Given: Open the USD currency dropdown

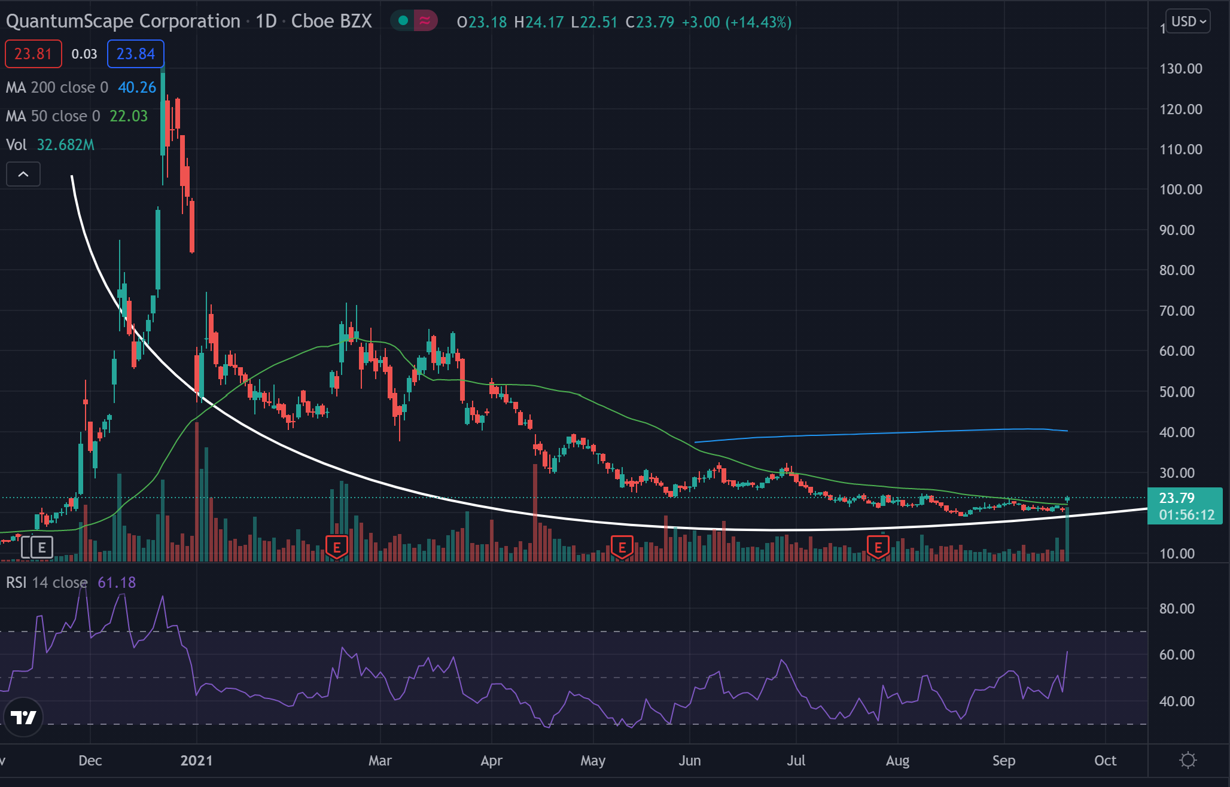Looking at the screenshot, I should (1188, 22).
